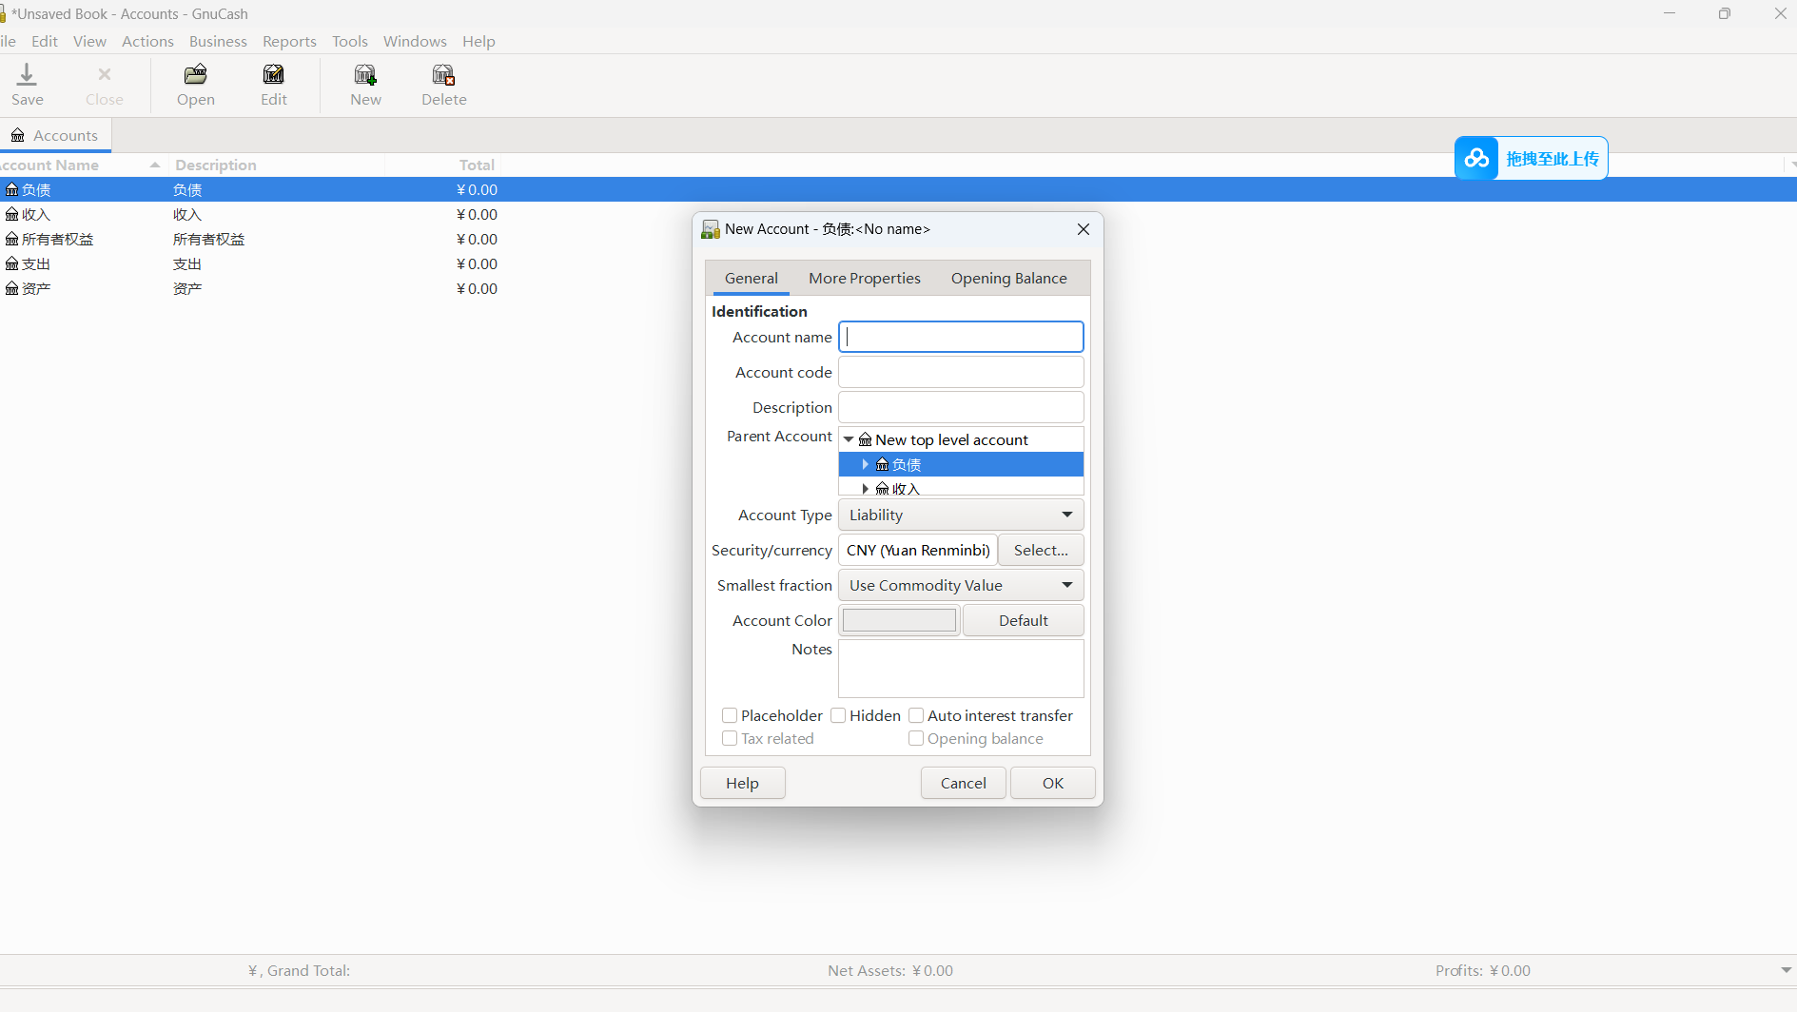Viewport: 1797px width, 1012px height.
Task: Open the Business menu
Action: coord(218,41)
